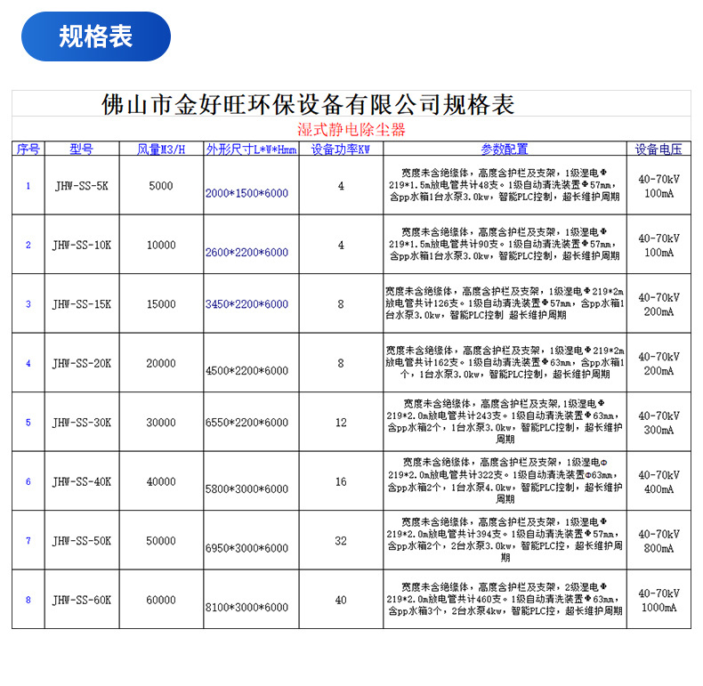Click parameter text mentioning 126支 discharge tubes
Screen dimensions: 703x686
click(x=505, y=303)
